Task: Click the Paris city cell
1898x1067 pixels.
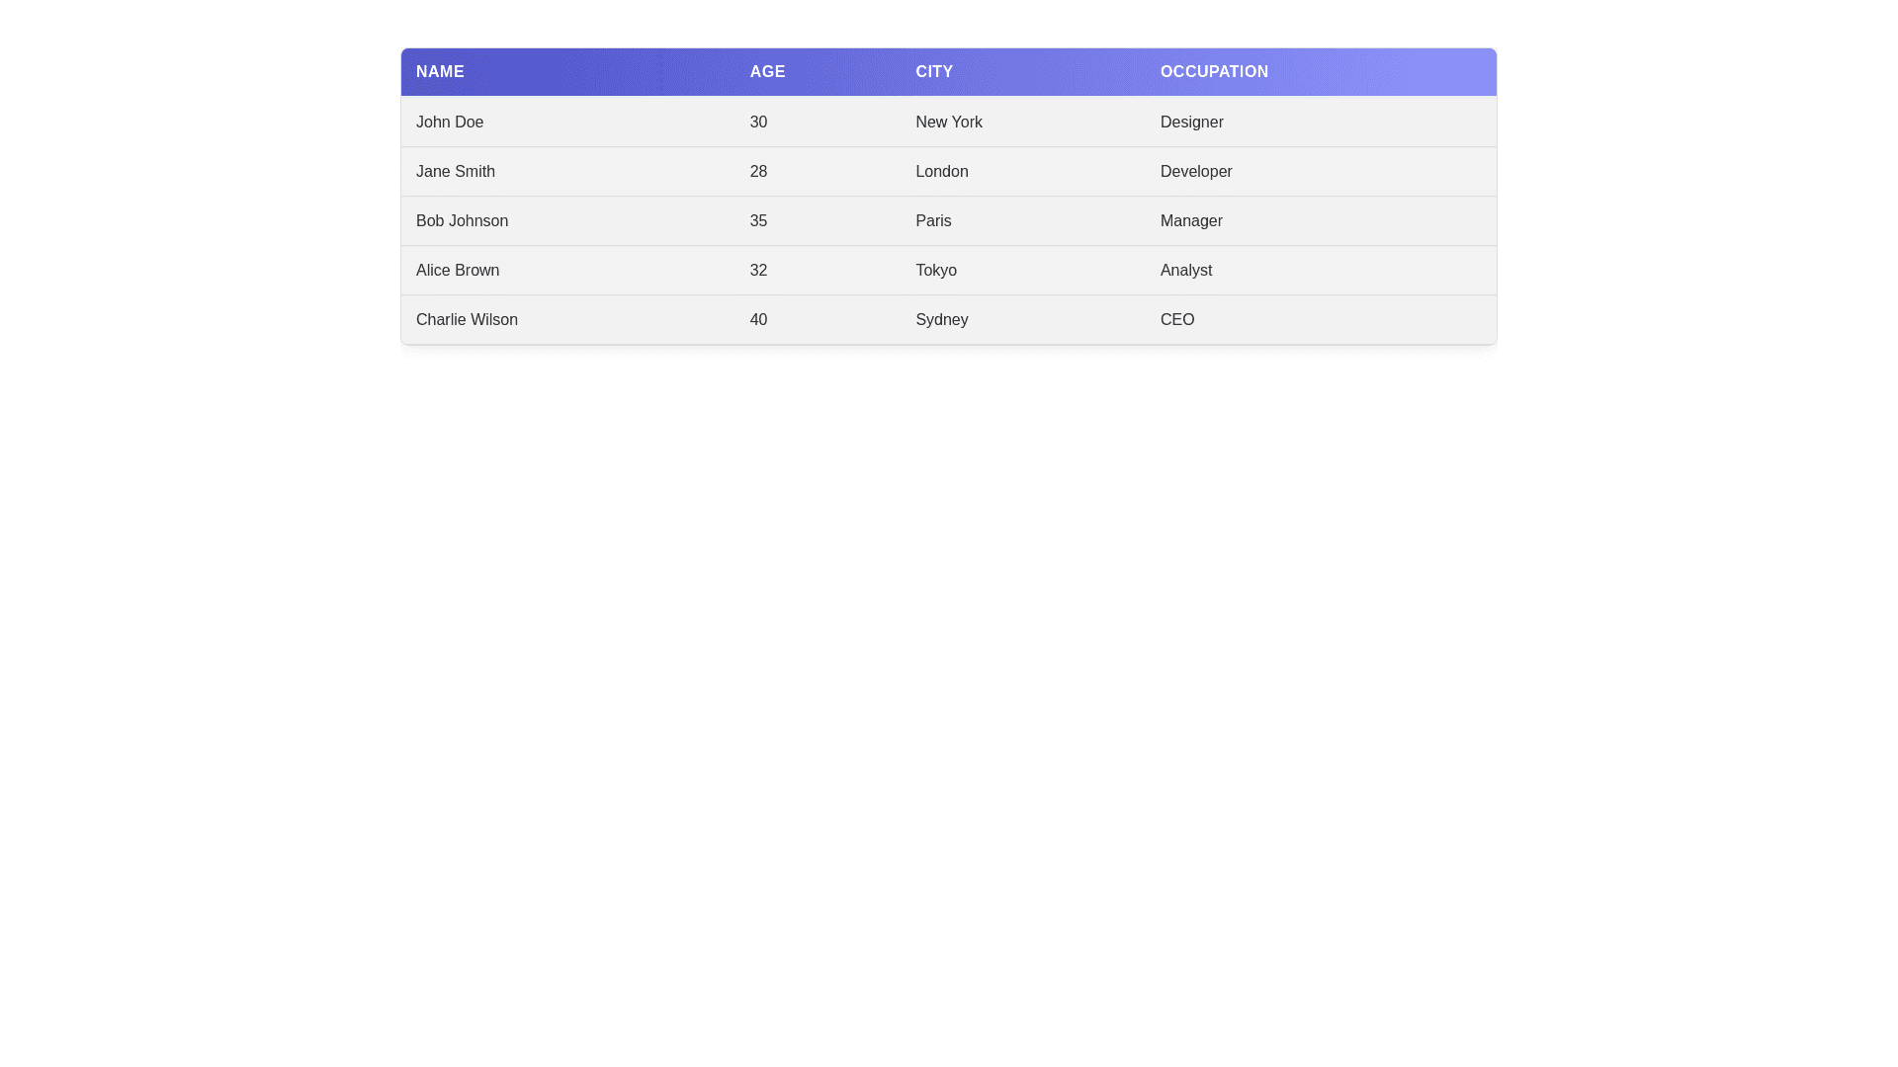Action: (x=932, y=221)
